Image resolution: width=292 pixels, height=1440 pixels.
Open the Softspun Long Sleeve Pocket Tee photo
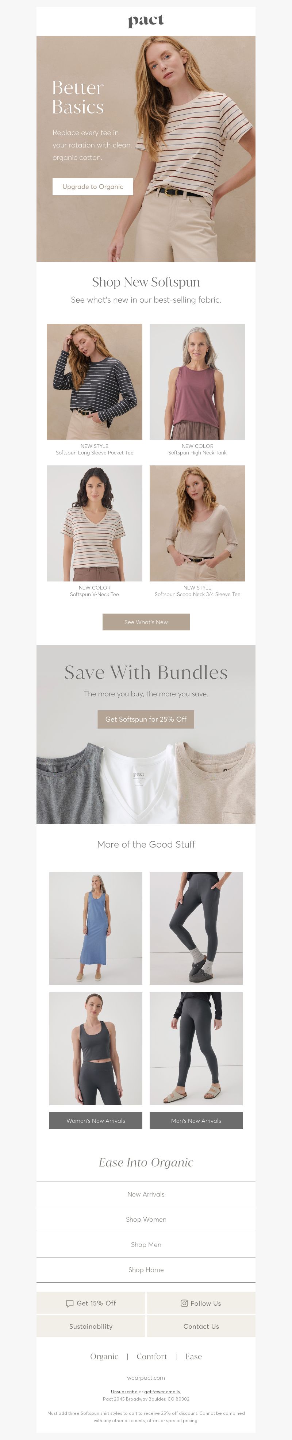point(95,381)
